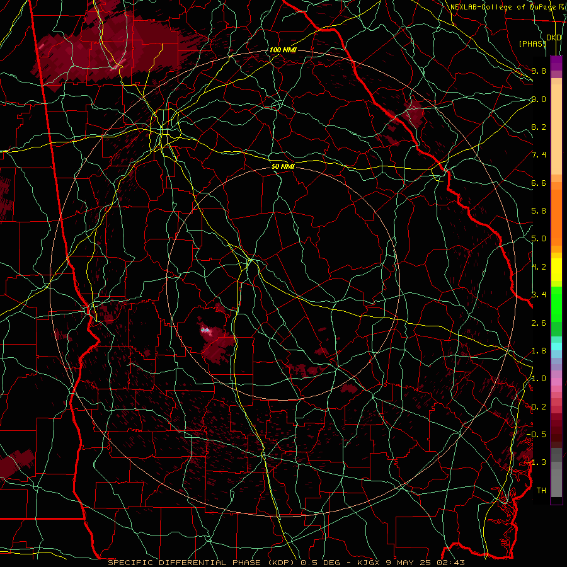Click the "6.6" legend value

pyautogui.click(x=539, y=183)
